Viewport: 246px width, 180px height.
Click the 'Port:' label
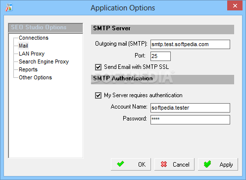pyautogui.click(x=140, y=56)
